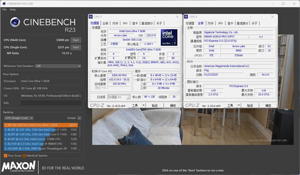Select the i7-7700K CPU ranking row
This screenshot has height=175, width=300.
[x=41, y=139]
